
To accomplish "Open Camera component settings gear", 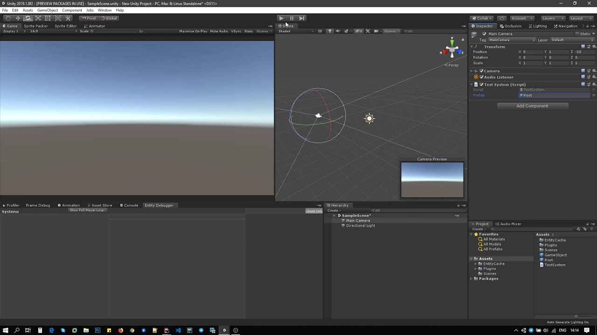I will [594, 71].
